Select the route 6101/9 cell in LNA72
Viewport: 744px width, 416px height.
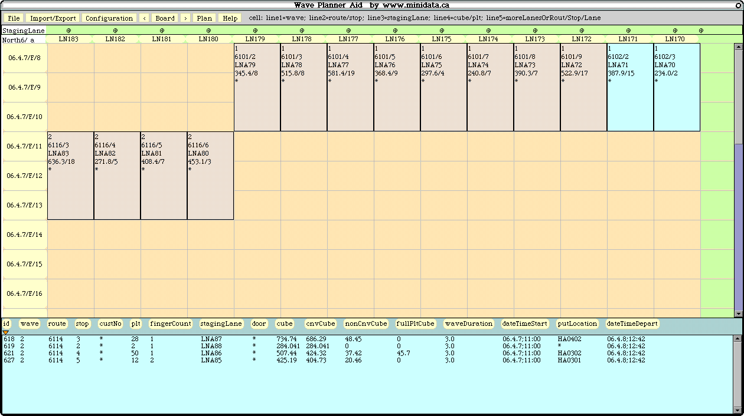(583, 87)
